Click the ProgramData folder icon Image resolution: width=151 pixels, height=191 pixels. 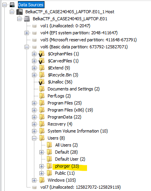tap(42, 117)
